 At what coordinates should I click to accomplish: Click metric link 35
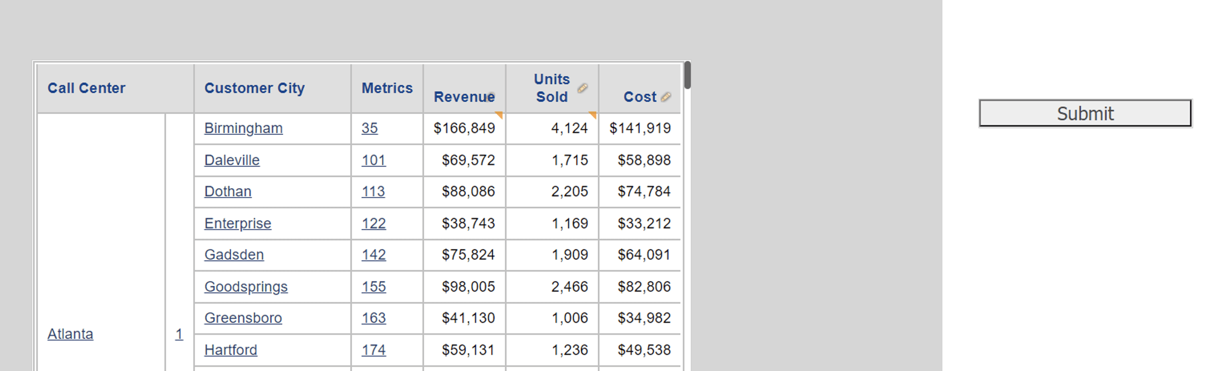[x=370, y=128]
